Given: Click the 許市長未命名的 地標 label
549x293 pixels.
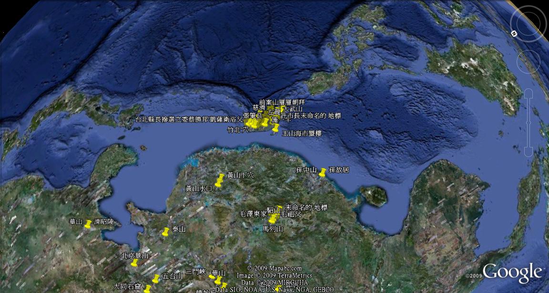Looking at the screenshot, I should pos(311,116).
